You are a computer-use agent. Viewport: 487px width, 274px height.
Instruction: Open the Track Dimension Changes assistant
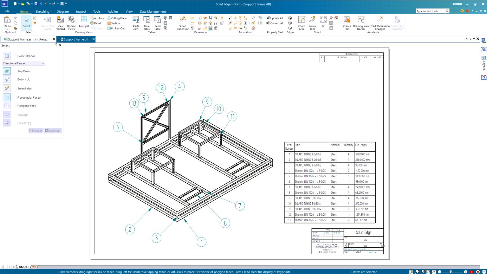coord(380,23)
